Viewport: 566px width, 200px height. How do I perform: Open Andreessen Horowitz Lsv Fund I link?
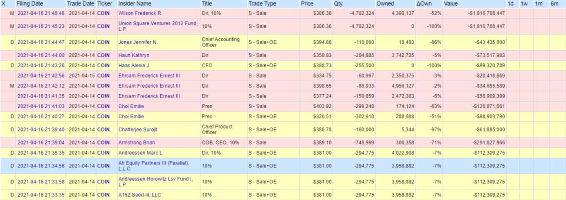[155, 182]
